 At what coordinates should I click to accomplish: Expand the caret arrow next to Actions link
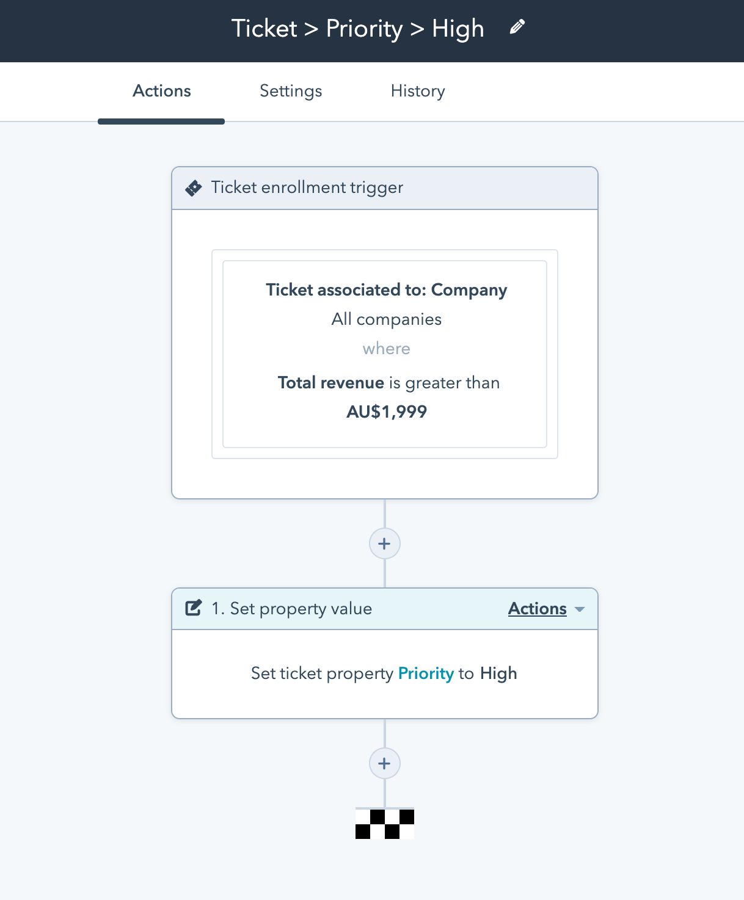(x=580, y=609)
